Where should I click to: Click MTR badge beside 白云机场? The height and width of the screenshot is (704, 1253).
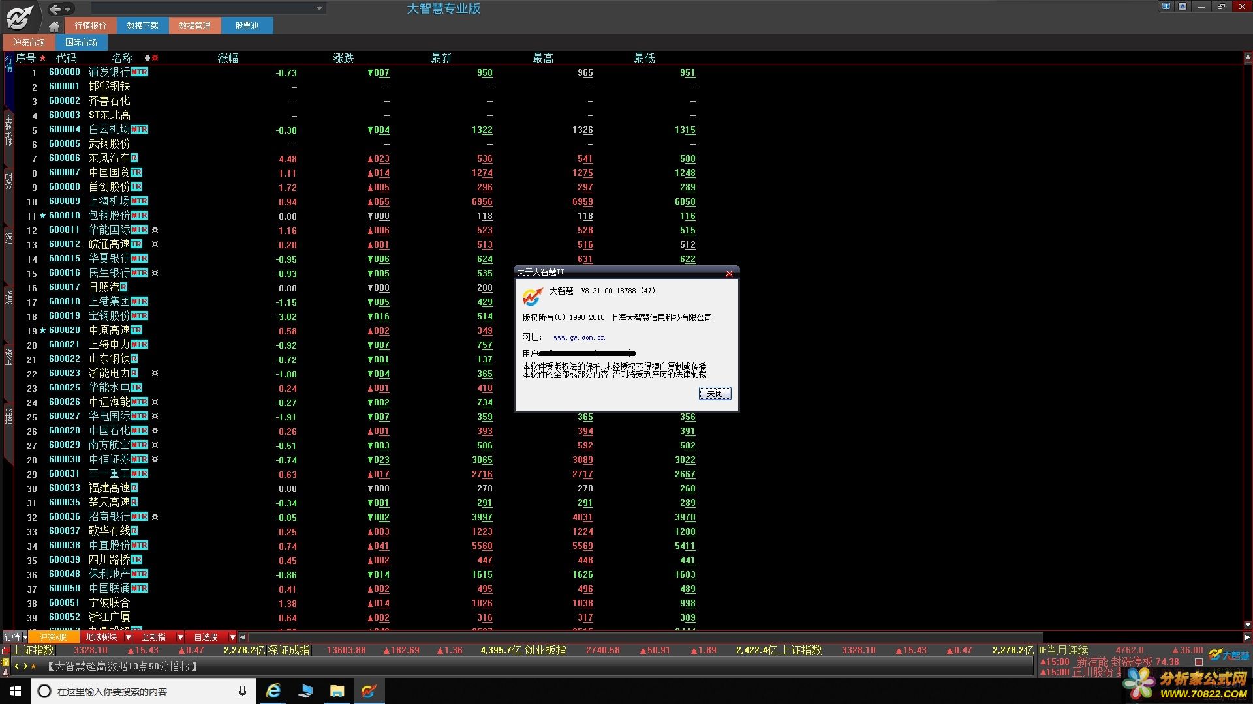click(x=139, y=129)
